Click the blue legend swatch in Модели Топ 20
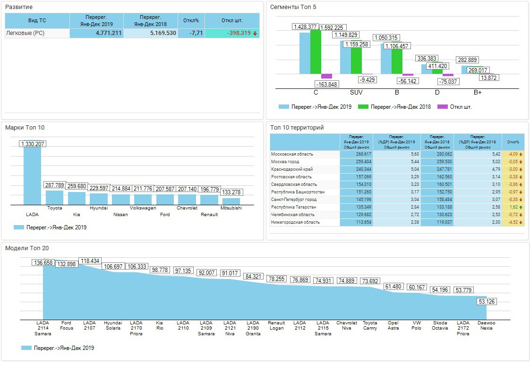 [x=26, y=348]
